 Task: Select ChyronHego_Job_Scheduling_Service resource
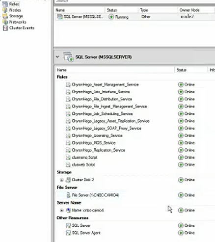[x=102, y=114]
